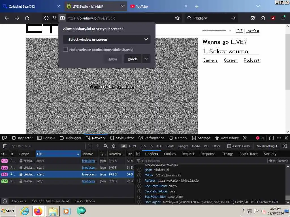
Task: Open request blocking circle-slash icon
Action: click(114, 146)
